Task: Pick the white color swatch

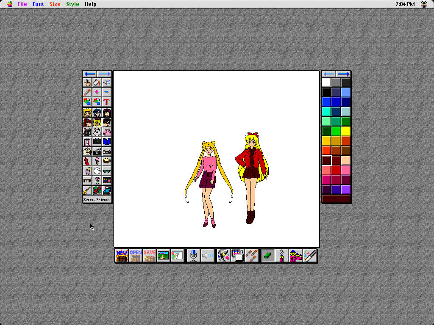Action: 326,83
